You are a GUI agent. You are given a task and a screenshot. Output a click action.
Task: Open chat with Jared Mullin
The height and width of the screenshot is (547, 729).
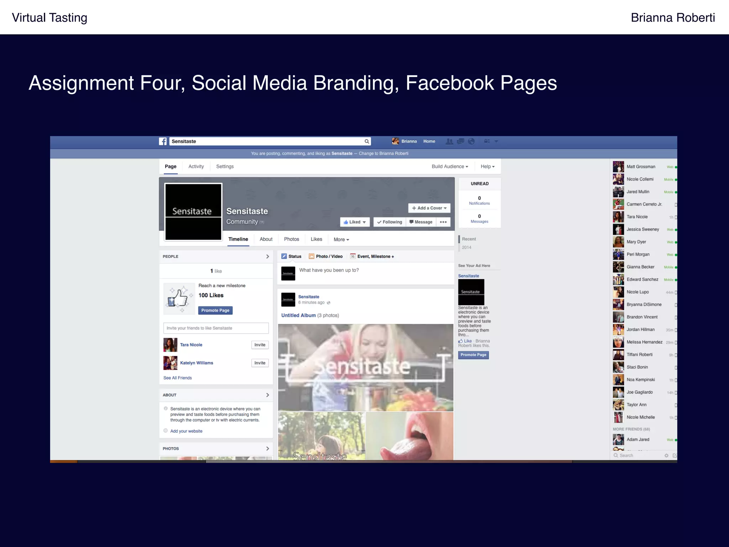tap(645, 192)
